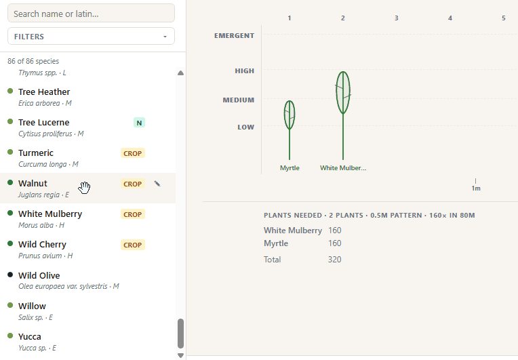Click column number 1 in the diagram
The image size is (518, 360).
click(290, 18)
